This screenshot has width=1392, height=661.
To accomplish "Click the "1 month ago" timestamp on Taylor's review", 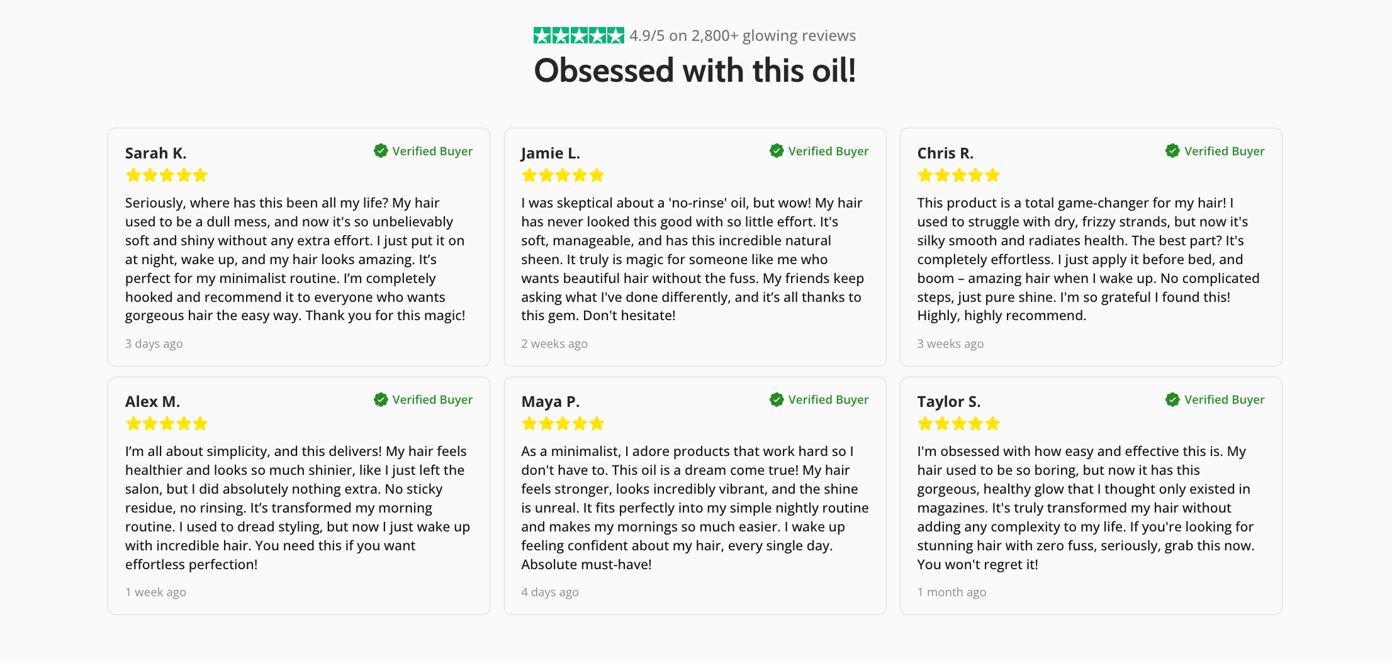I will 951,592.
